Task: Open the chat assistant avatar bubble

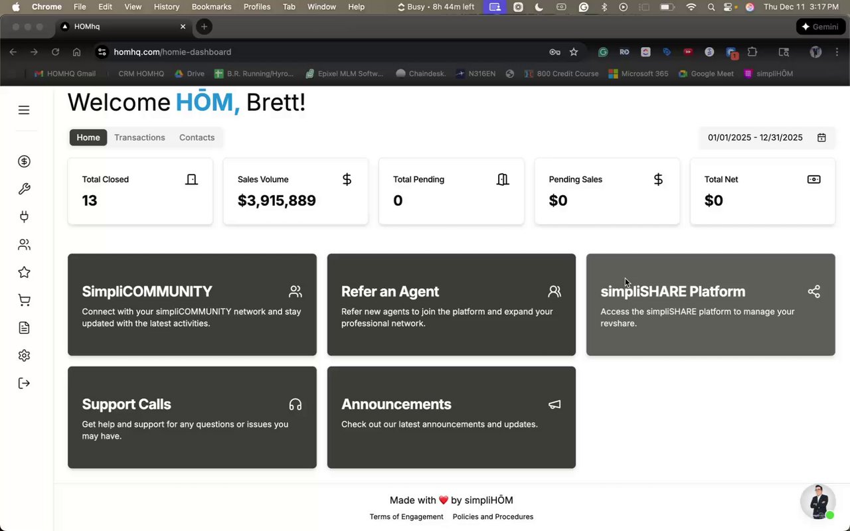Action: click(x=817, y=502)
